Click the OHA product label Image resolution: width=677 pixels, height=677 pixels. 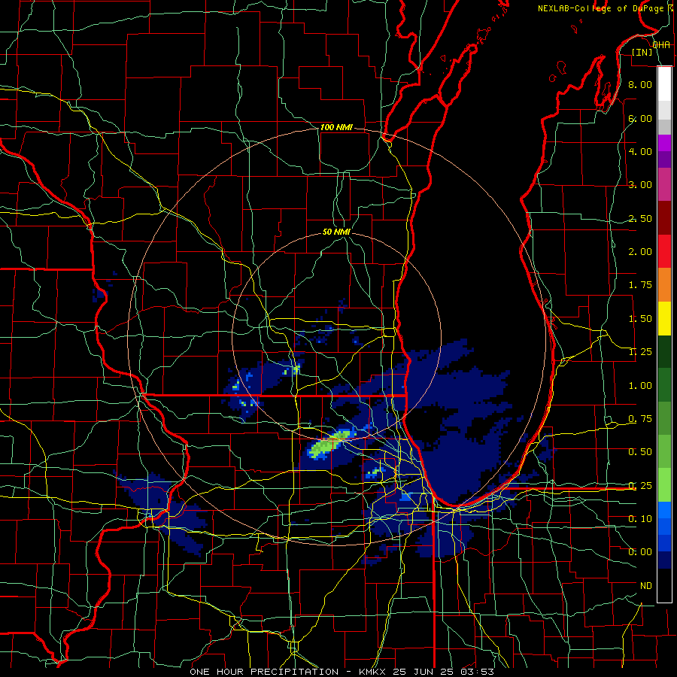click(661, 45)
